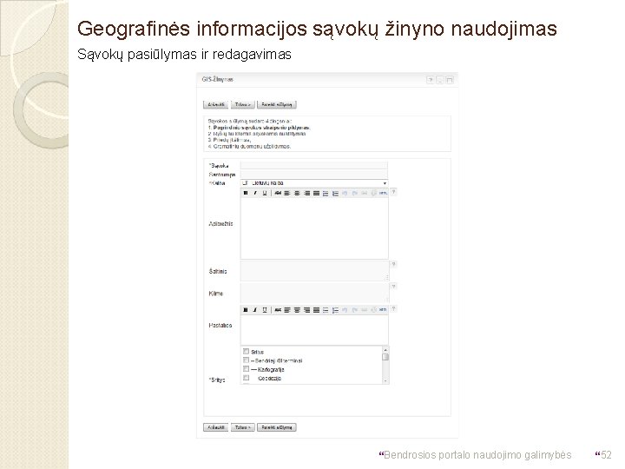Viewport: 625px width, 469px height.
Task: Toggle Bold in the Pastabos editor toolbar
Action: coord(246,310)
